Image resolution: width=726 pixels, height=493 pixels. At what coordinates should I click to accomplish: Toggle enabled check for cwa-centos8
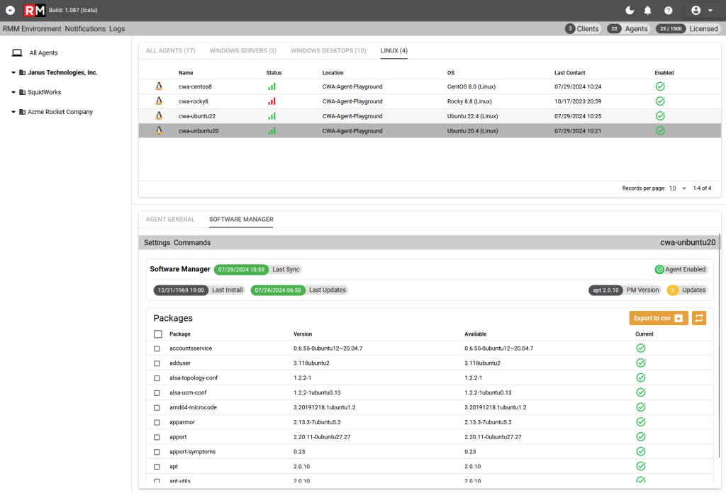[660, 86]
